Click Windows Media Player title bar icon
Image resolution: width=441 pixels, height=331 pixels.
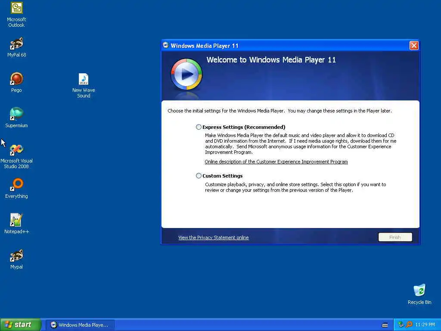pyautogui.click(x=166, y=45)
